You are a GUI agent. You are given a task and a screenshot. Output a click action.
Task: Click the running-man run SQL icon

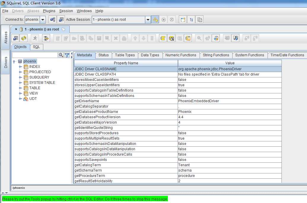(35, 38)
